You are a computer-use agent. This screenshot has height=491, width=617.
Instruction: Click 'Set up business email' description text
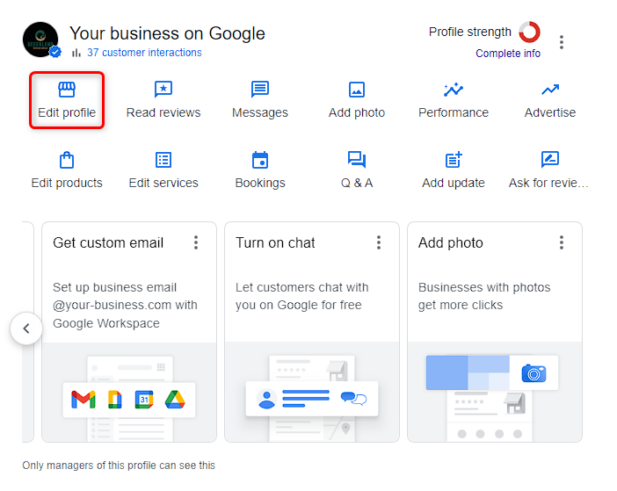click(125, 306)
